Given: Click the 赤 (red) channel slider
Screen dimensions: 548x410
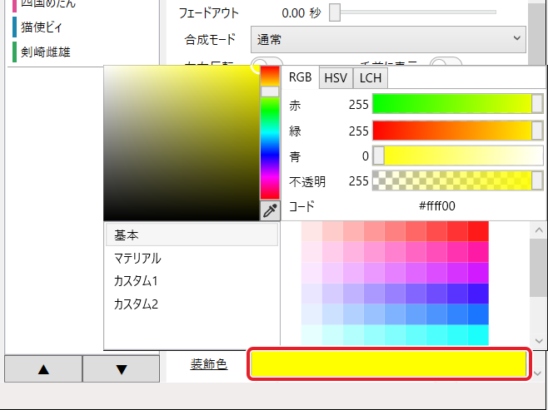Looking at the screenshot, I should pyautogui.click(x=457, y=104).
